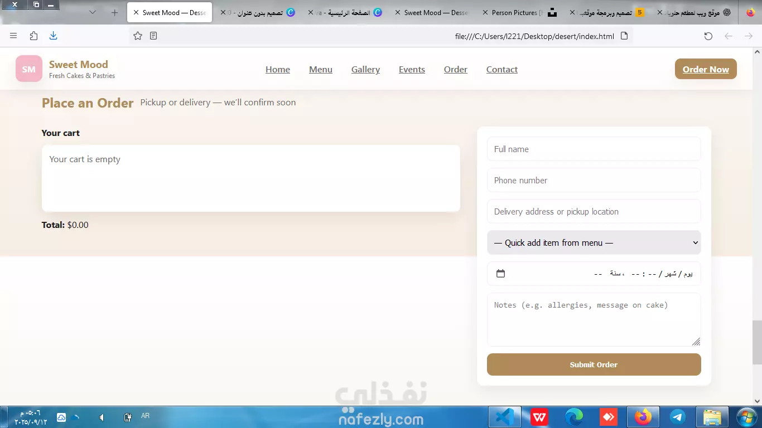Expand the list all tabs chevron
Viewport: 762px width, 428px height.
pyautogui.click(x=93, y=12)
